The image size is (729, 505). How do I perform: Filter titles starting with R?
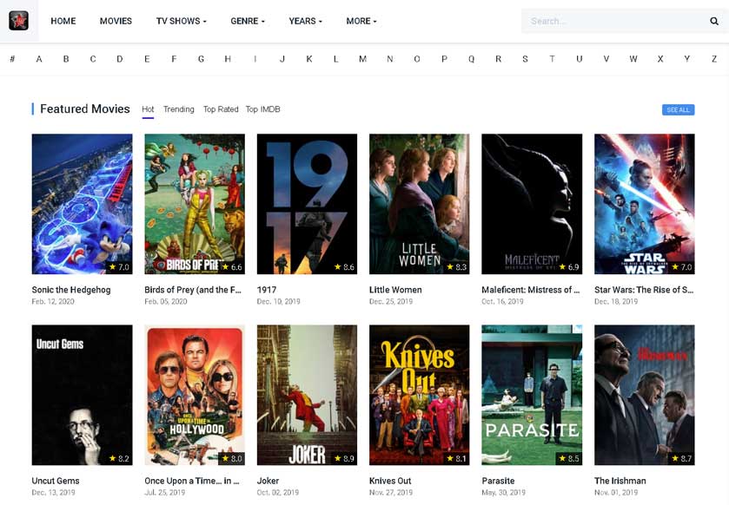pos(499,59)
